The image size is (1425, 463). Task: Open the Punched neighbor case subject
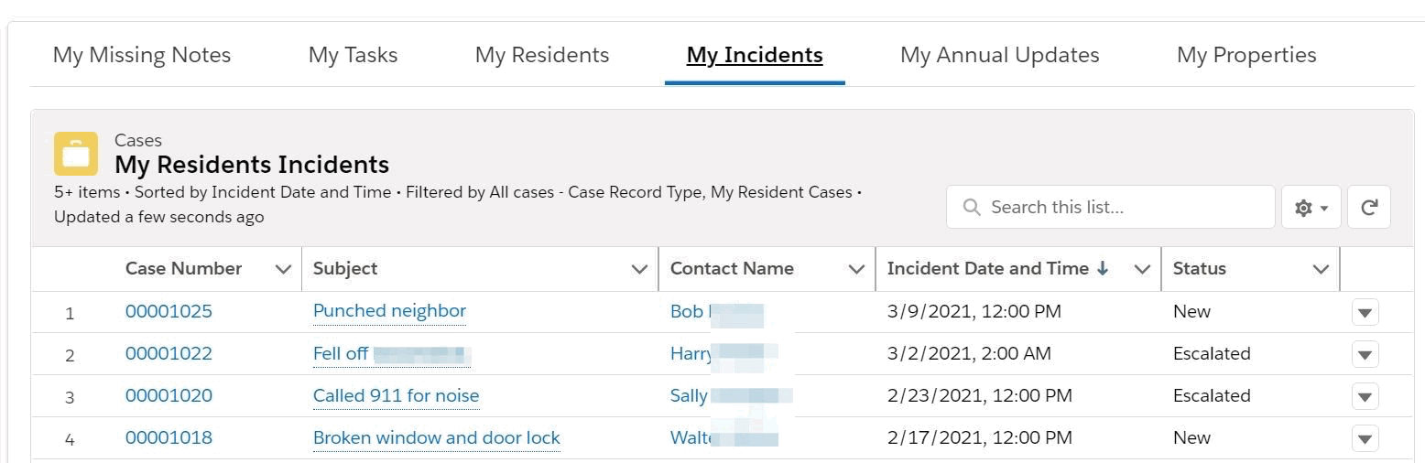click(389, 311)
